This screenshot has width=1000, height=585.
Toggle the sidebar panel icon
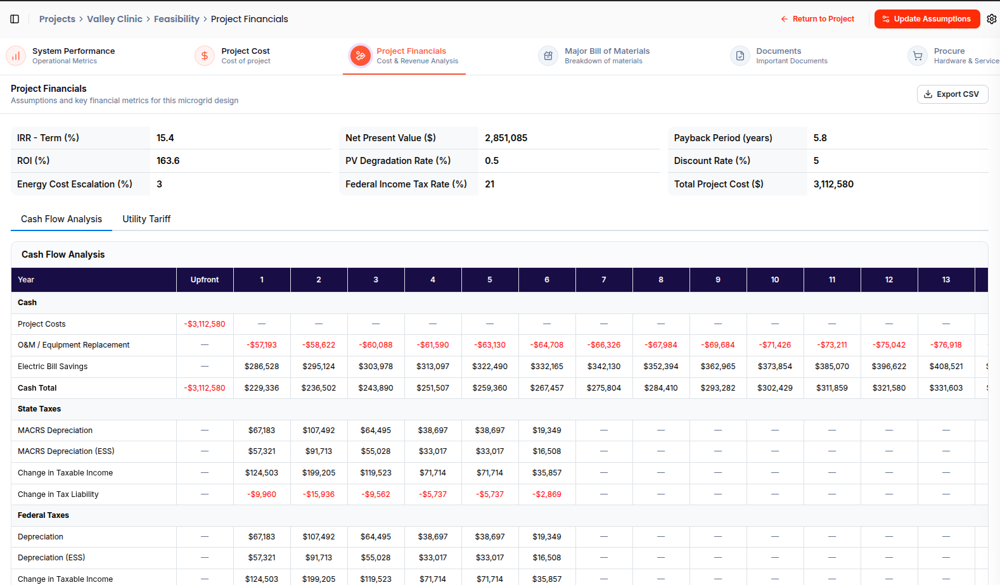(15, 19)
